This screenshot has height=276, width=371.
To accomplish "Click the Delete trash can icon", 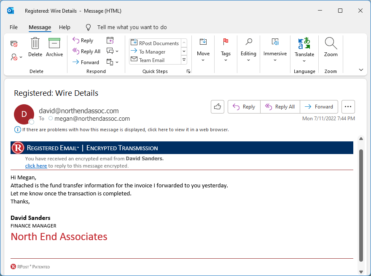I will [35, 43].
